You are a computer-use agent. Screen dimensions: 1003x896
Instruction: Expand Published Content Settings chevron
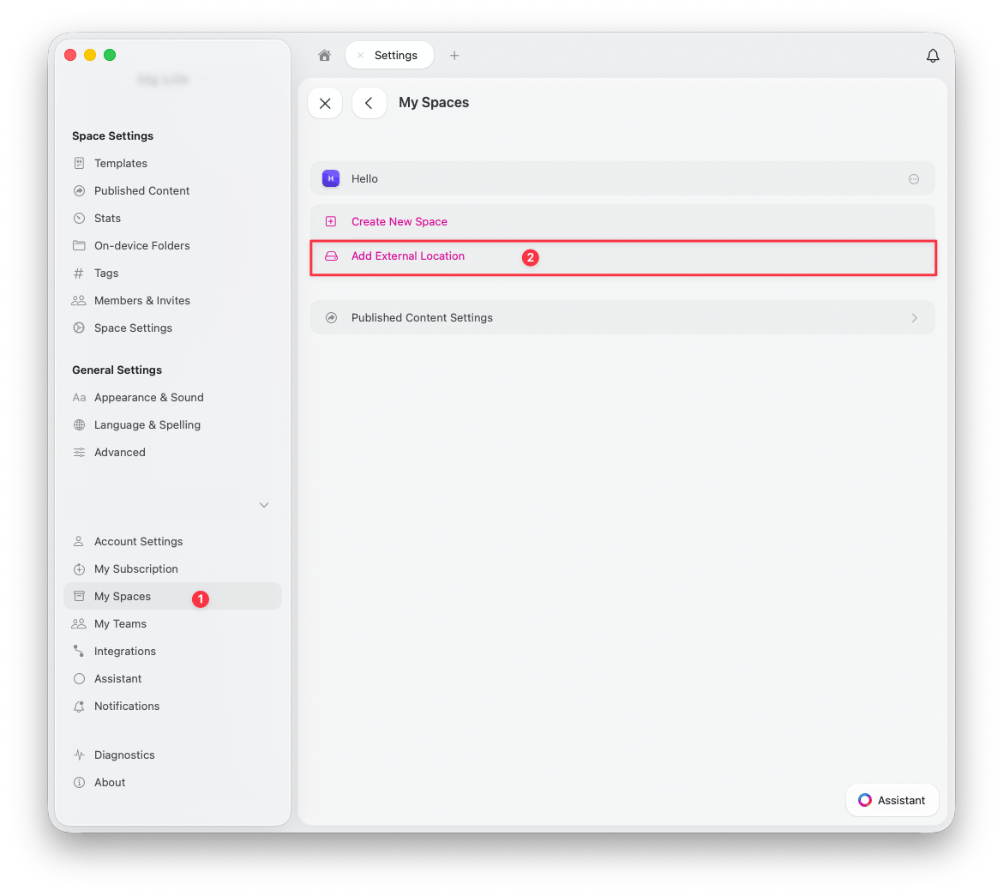(915, 318)
